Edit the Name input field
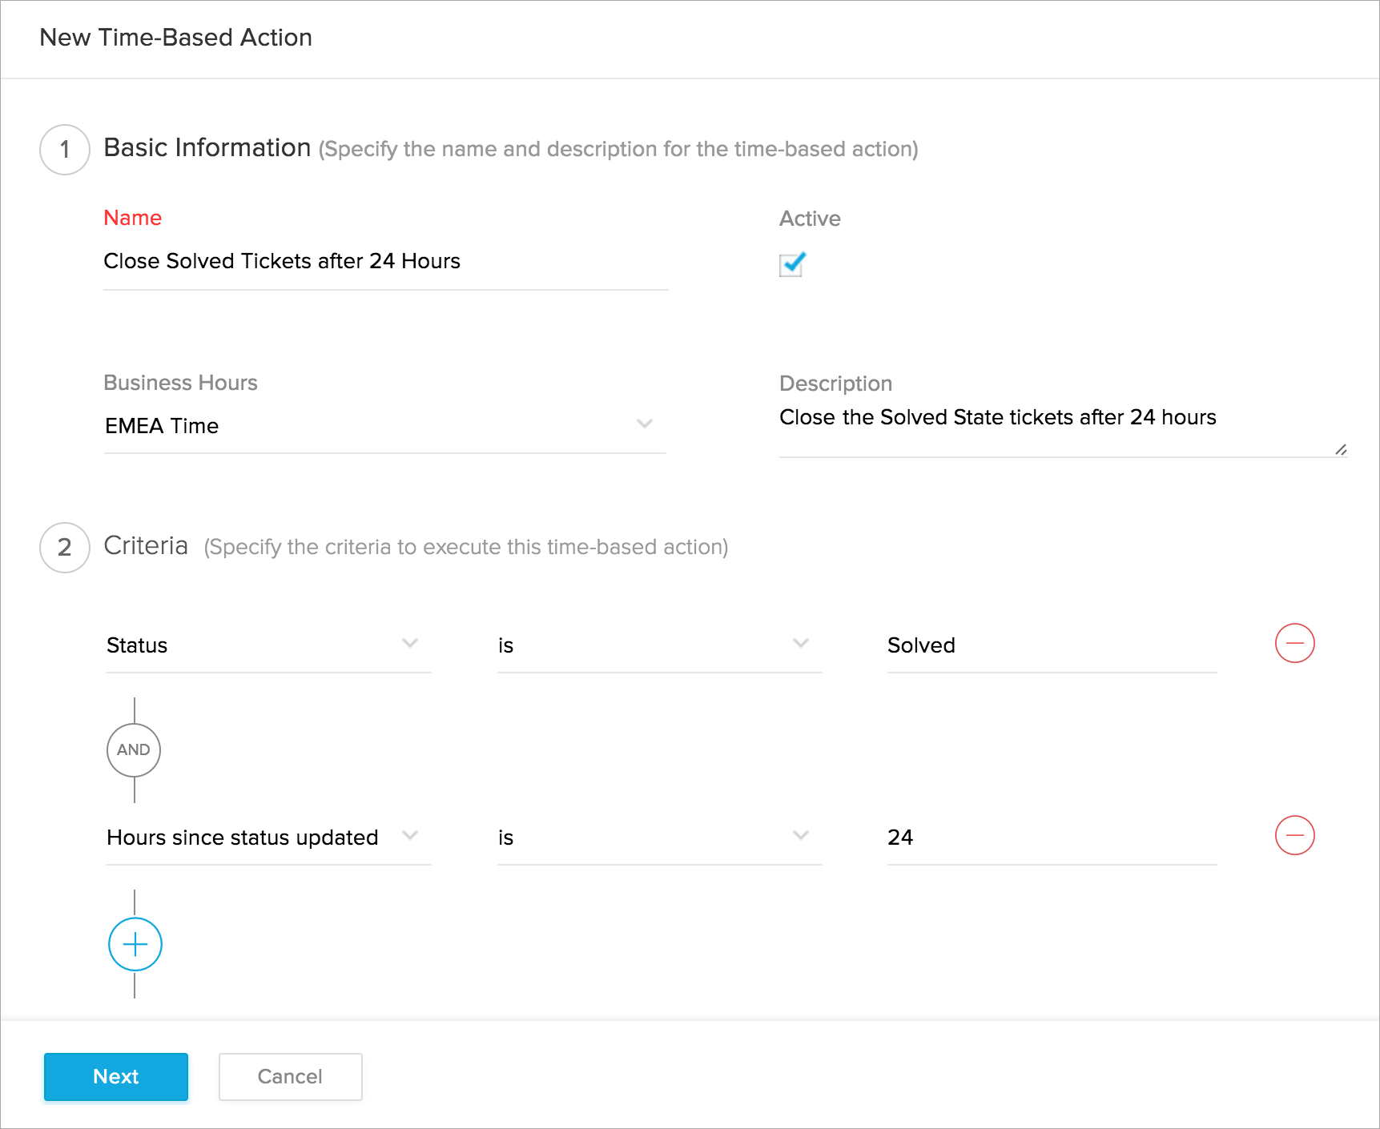Viewport: 1380px width, 1129px height. point(384,262)
